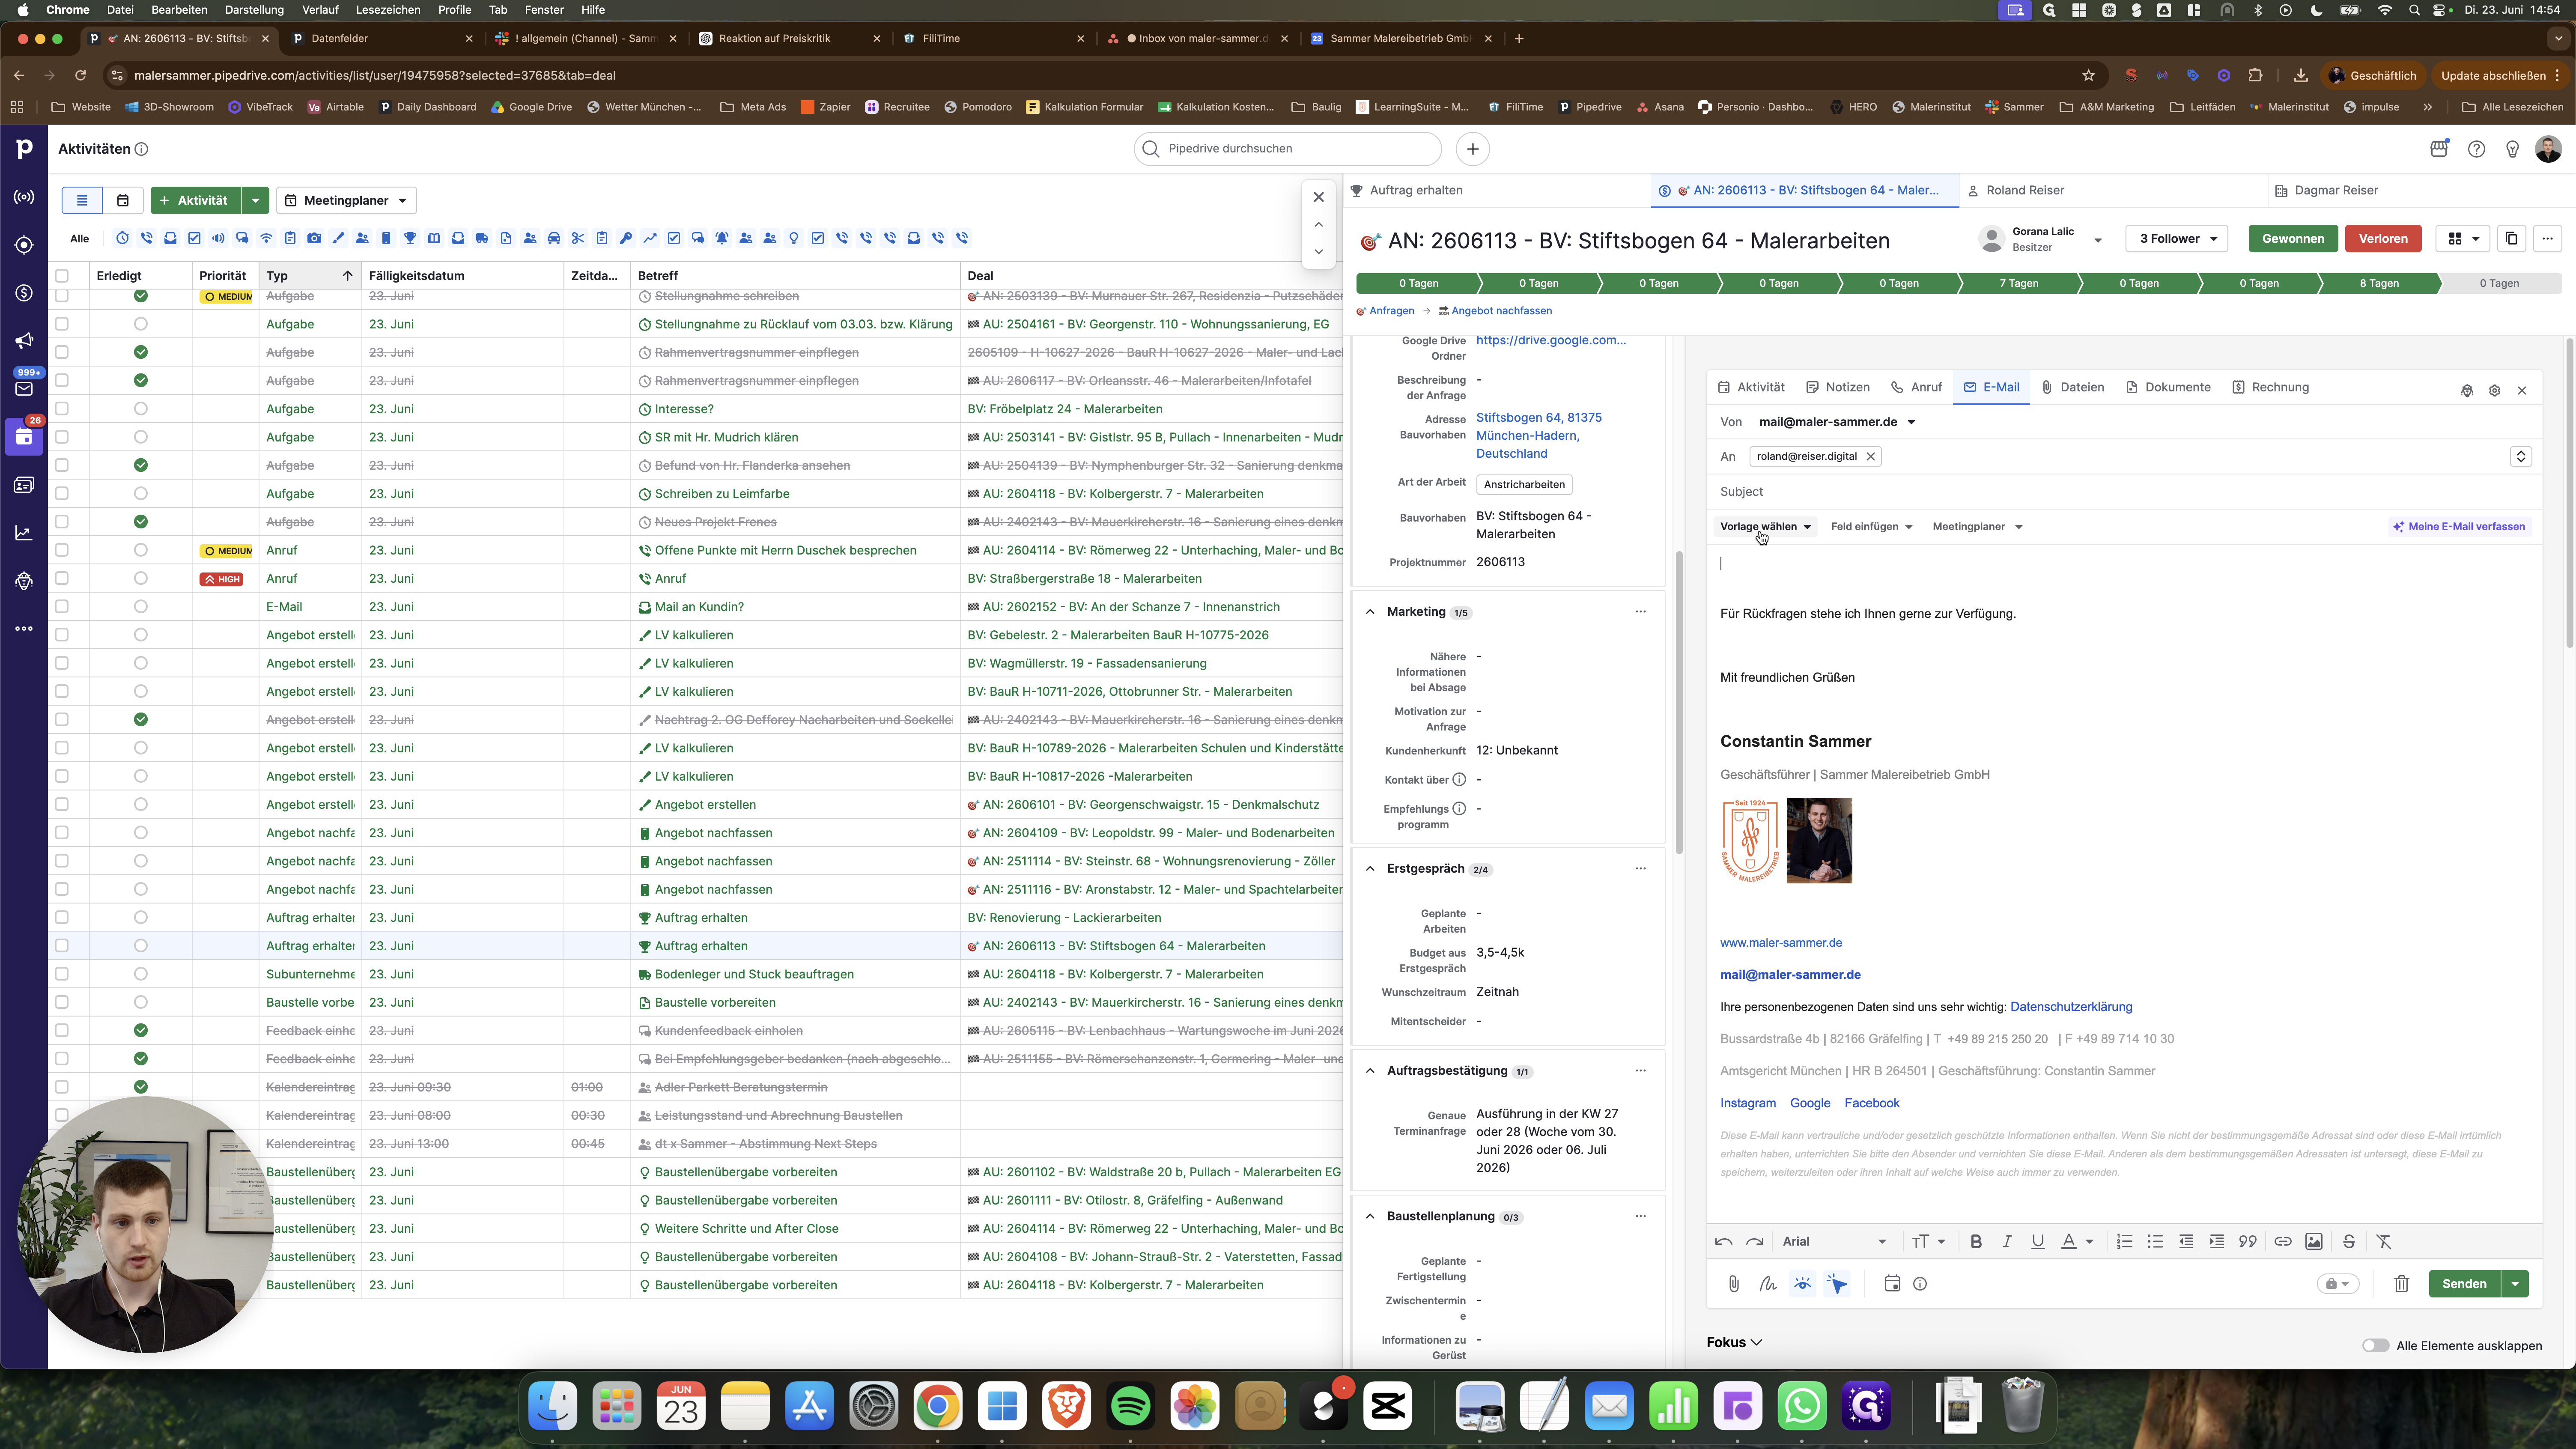Viewport: 2576px width, 1449px height.
Task: Filter activities by the trophy icon type
Action: point(410,239)
